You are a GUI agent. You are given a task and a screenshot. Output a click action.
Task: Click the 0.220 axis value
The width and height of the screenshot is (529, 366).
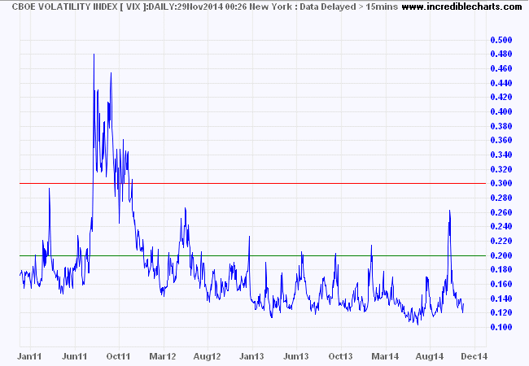pyautogui.click(x=501, y=241)
